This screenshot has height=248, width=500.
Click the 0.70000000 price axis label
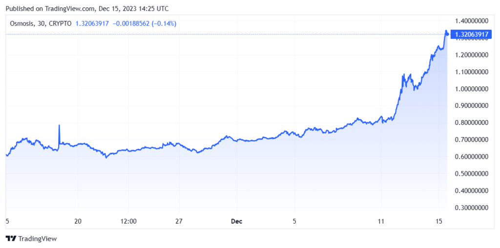point(472,140)
